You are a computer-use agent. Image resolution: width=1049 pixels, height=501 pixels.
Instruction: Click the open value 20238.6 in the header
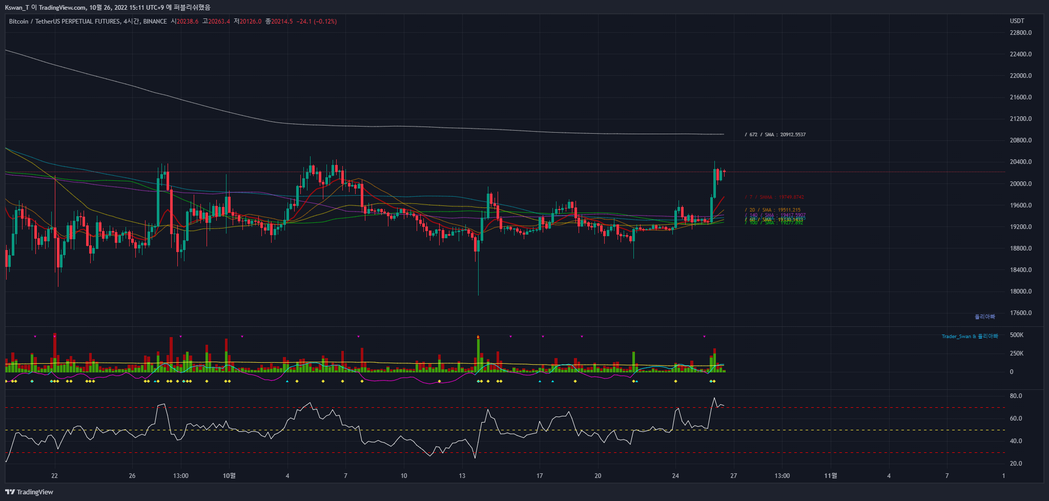188,22
